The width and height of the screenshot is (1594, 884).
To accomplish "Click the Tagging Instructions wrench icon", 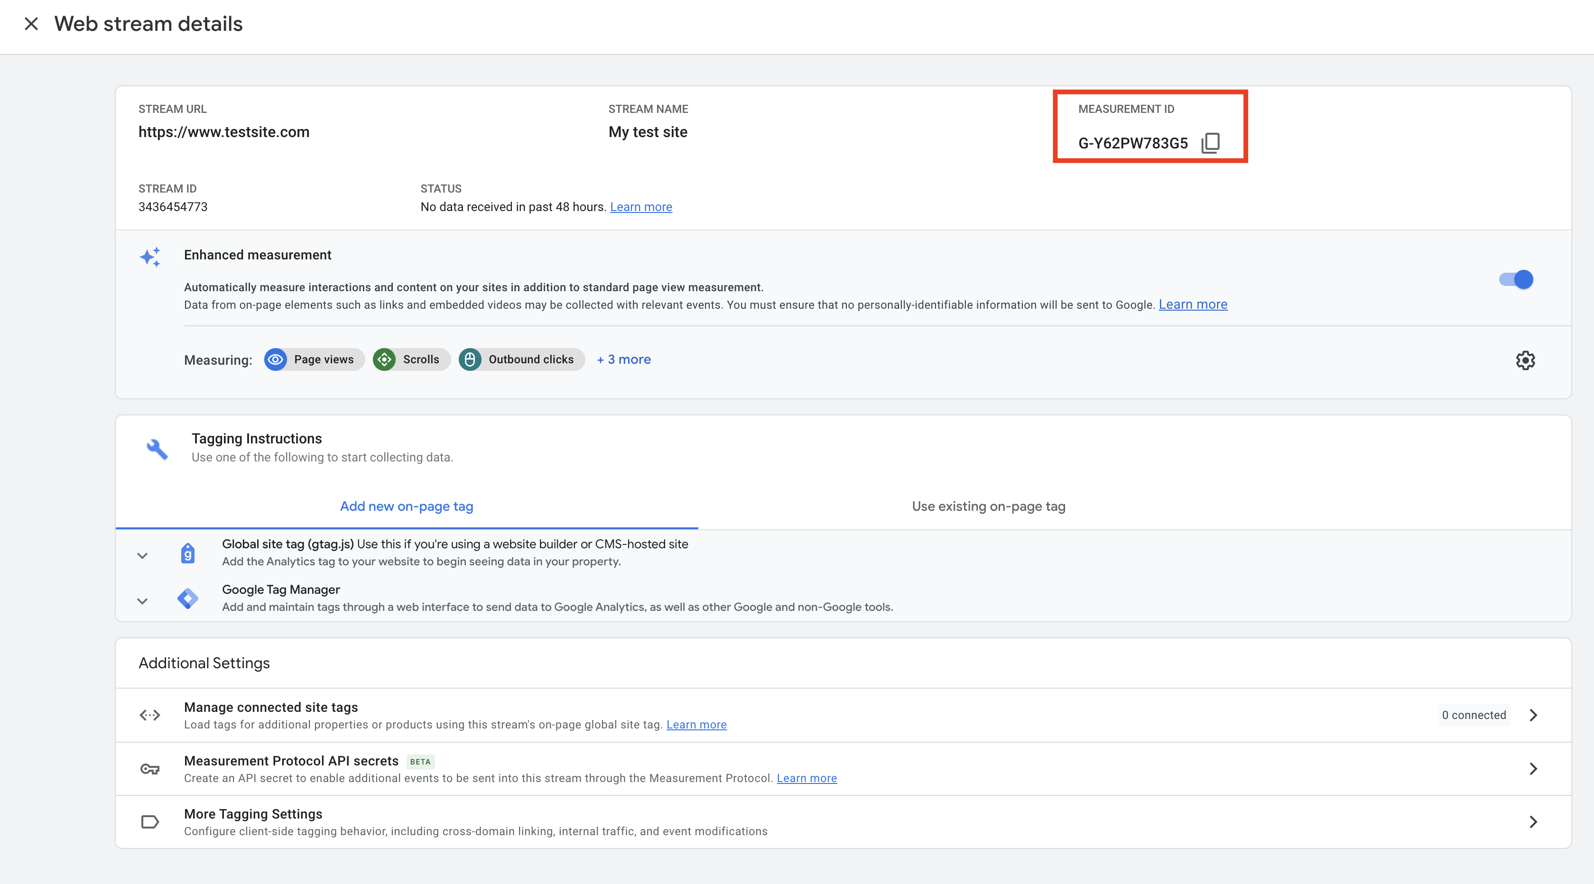I will pyautogui.click(x=157, y=449).
